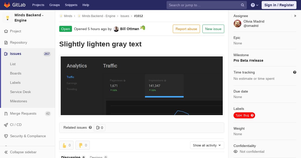301x158 pixels.
Task: Click the CI / CD rocket icon
Action: [6, 125]
